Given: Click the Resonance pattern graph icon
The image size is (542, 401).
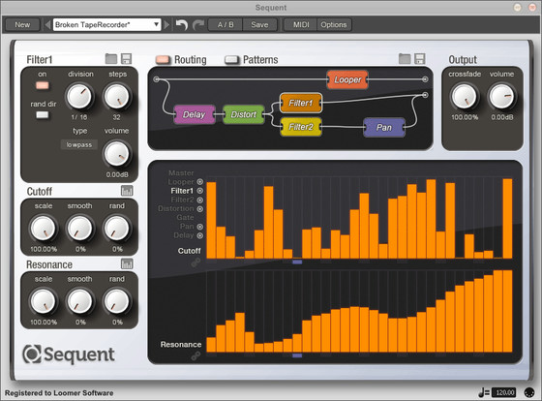Looking at the screenshot, I should click(x=127, y=264).
